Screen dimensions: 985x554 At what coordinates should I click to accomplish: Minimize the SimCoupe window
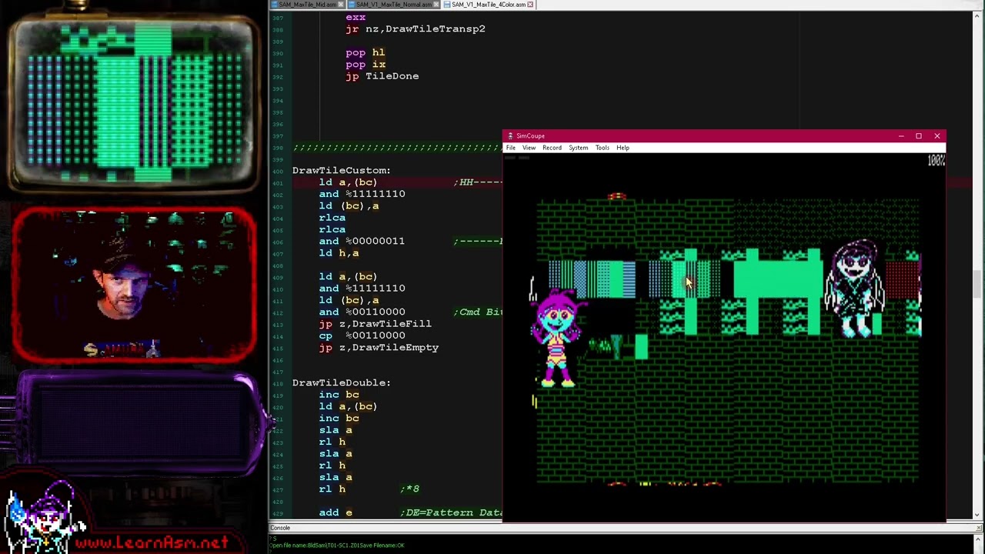click(900, 136)
